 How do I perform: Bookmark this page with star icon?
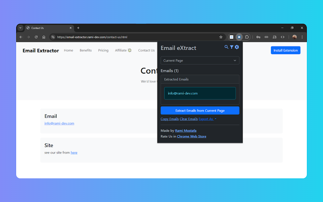(221, 37)
